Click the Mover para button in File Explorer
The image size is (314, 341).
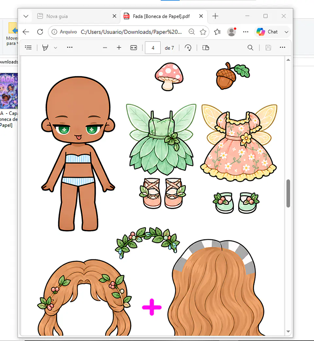pos(12,34)
